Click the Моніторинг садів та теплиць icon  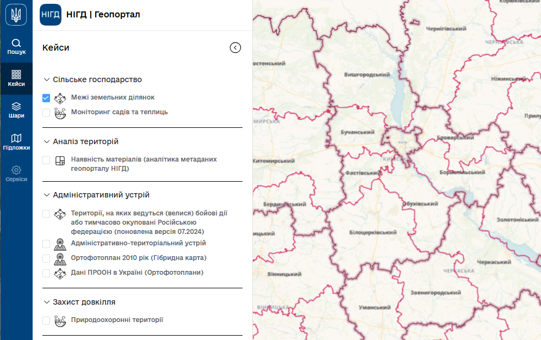coord(60,113)
